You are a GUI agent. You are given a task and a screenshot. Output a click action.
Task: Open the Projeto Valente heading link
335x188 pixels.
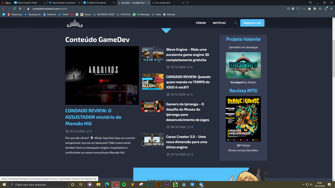pos(243,39)
